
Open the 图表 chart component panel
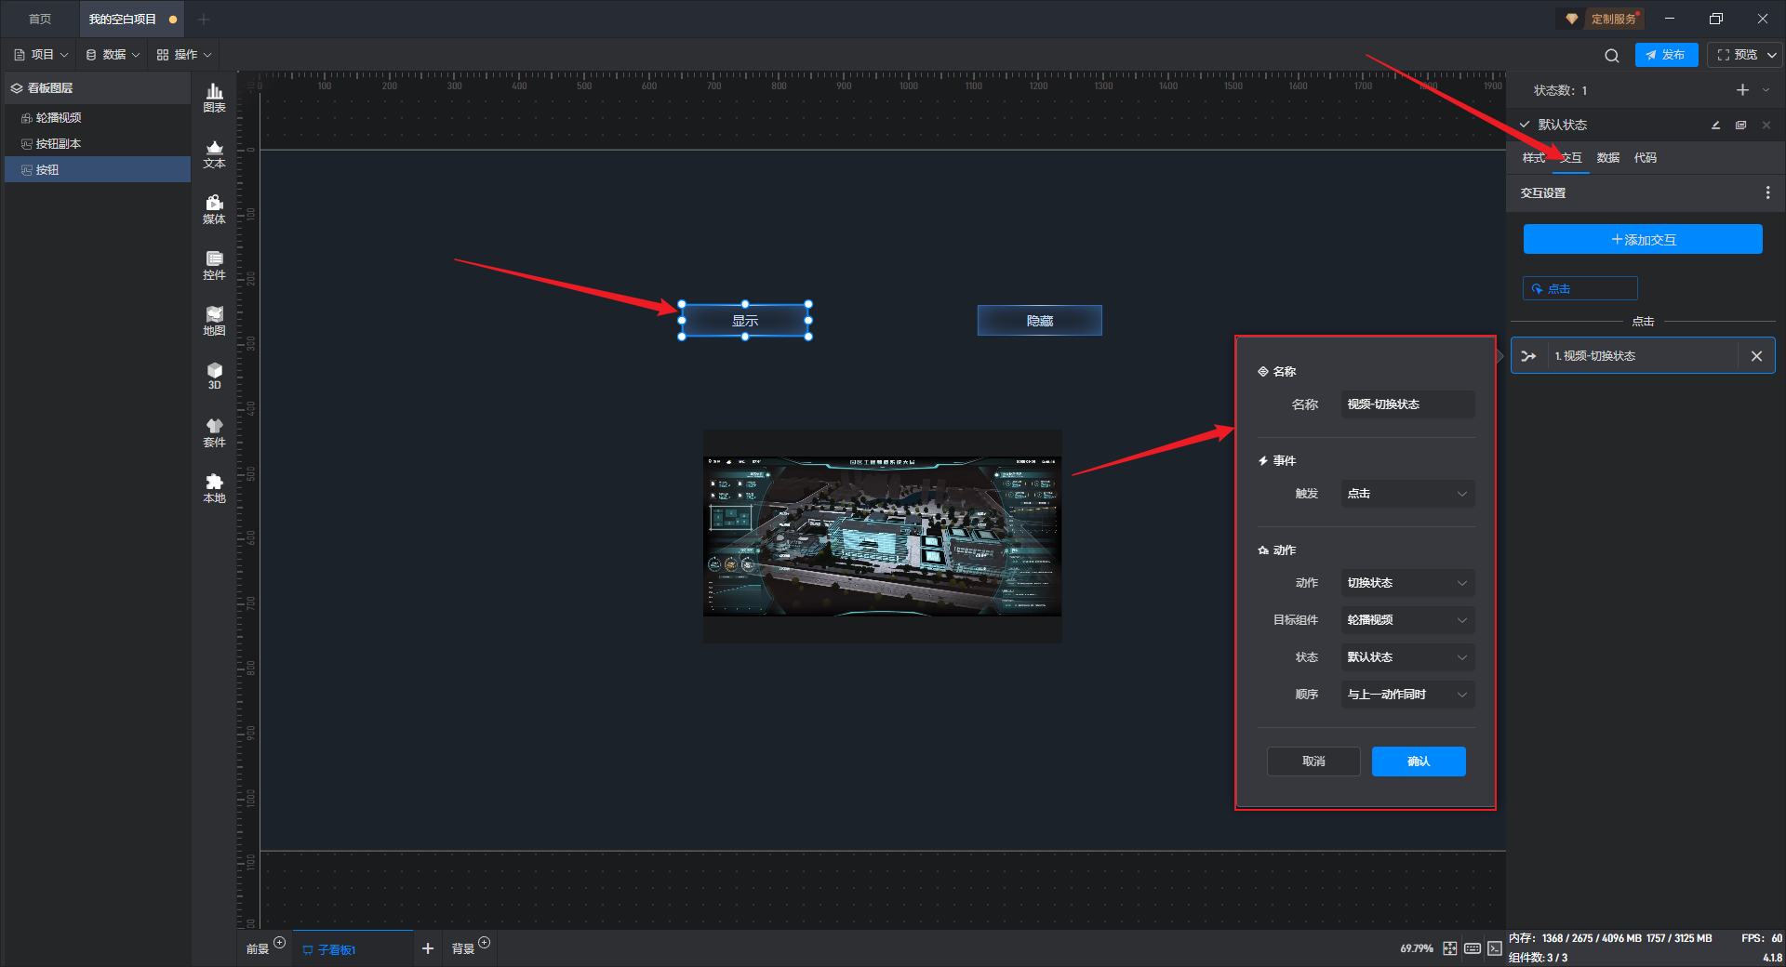pos(214,98)
